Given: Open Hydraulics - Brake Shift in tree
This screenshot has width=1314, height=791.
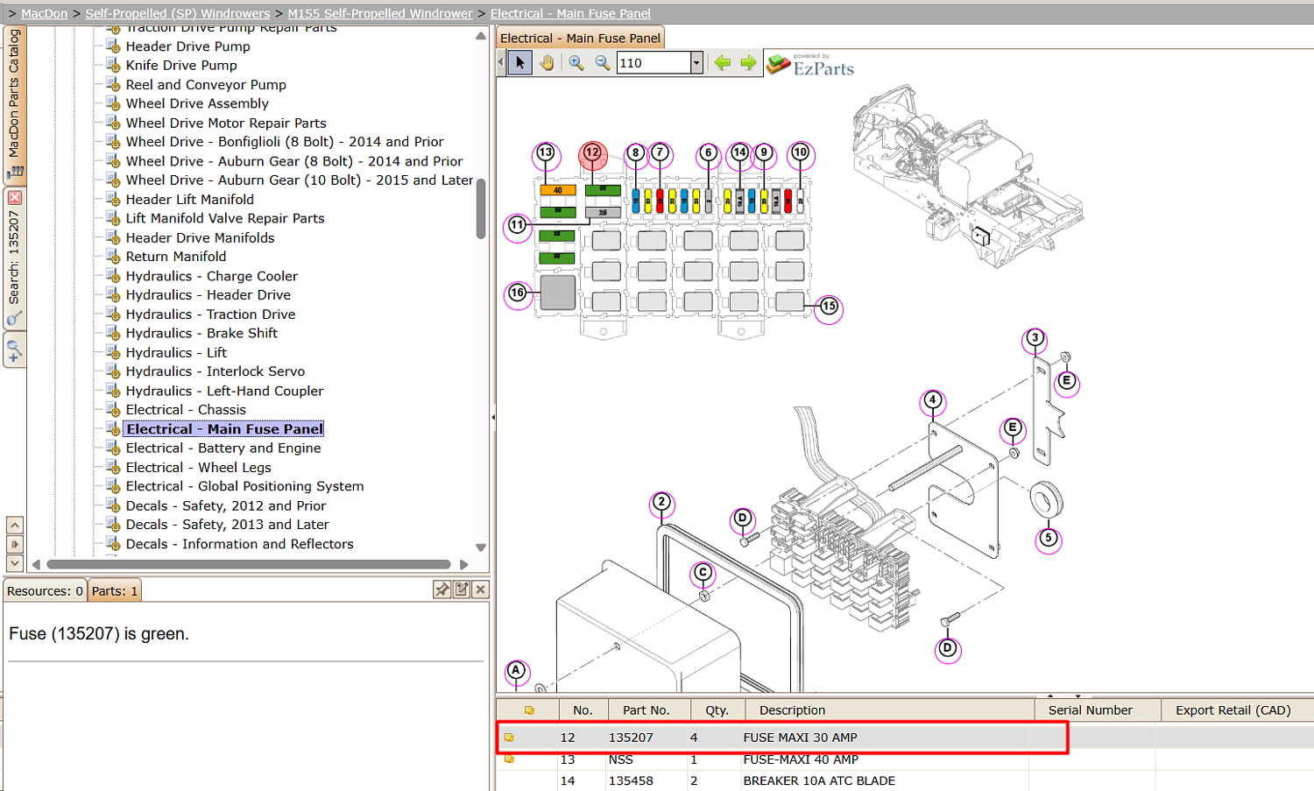Looking at the screenshot, I should click(x=201, y=333).
